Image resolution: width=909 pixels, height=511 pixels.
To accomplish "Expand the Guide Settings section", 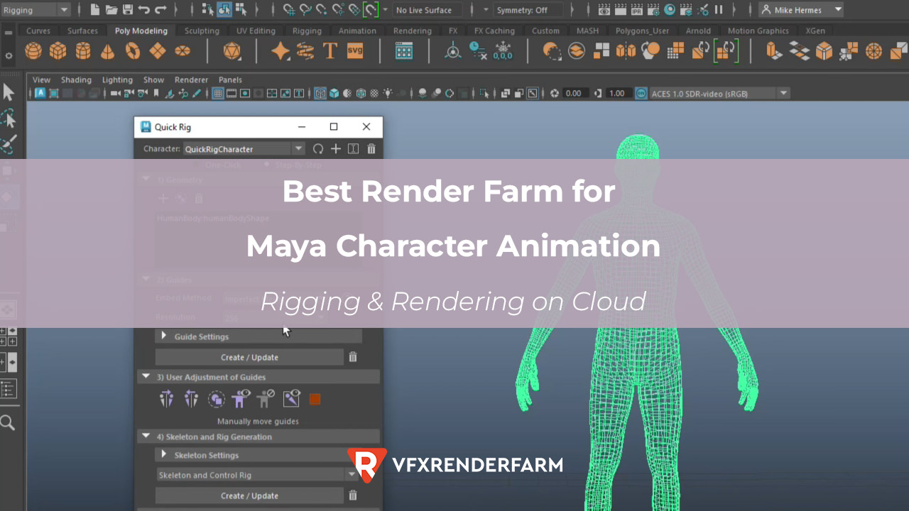I will click(163, 336).
